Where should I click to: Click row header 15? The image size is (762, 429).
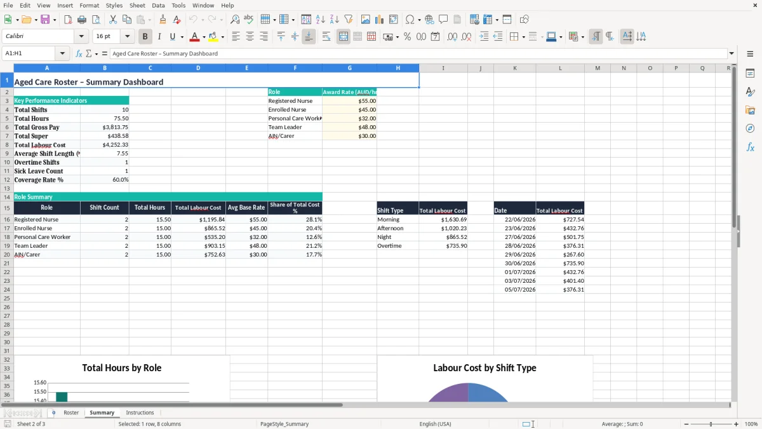[6, 208]
